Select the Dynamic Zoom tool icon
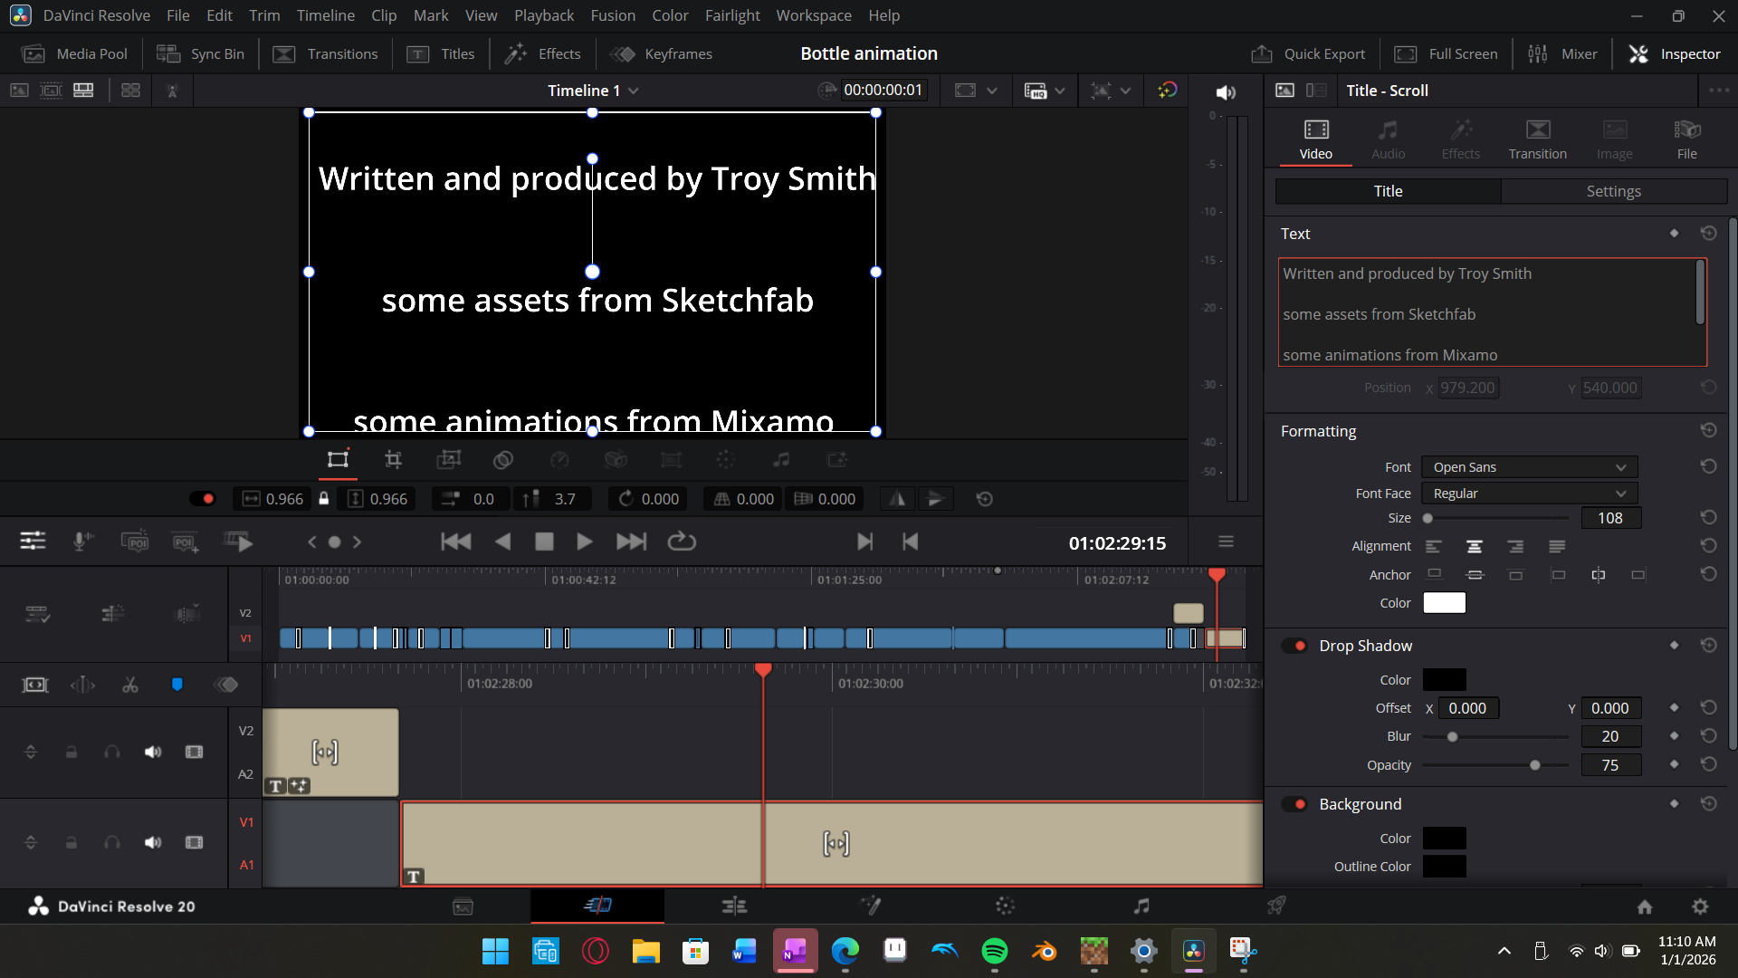Viewport: 1738px width, 978px height. pyautogui.click(x=449, y=459)
